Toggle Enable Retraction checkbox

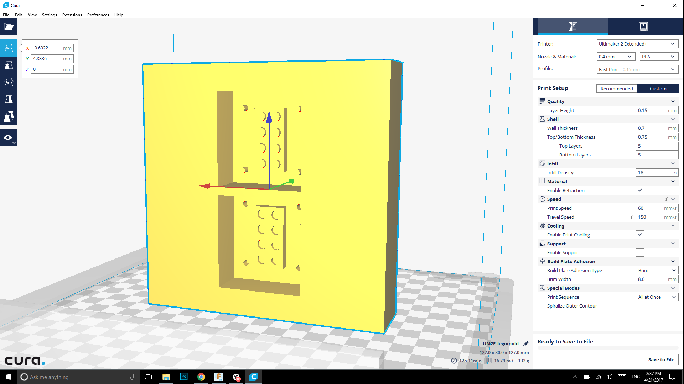tap(640, 190)
